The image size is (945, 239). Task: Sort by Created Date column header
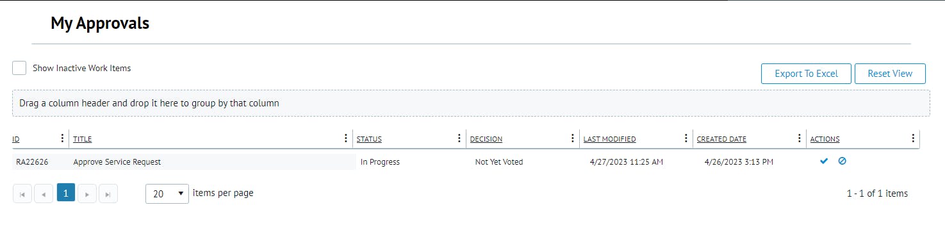coord(721,139)
